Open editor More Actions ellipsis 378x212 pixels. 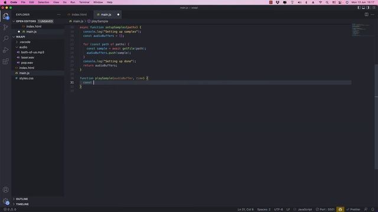click(x=373, y=14)
